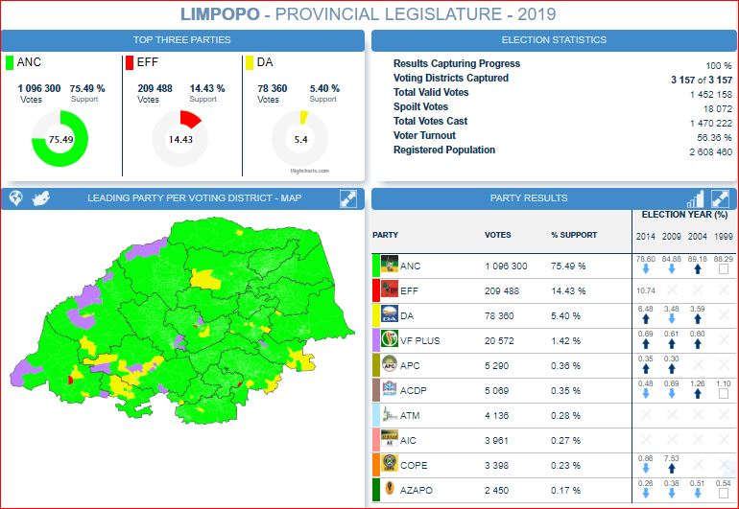Click the large yellow DA district on map
The image size is (739, 509).
click(204, 278)
